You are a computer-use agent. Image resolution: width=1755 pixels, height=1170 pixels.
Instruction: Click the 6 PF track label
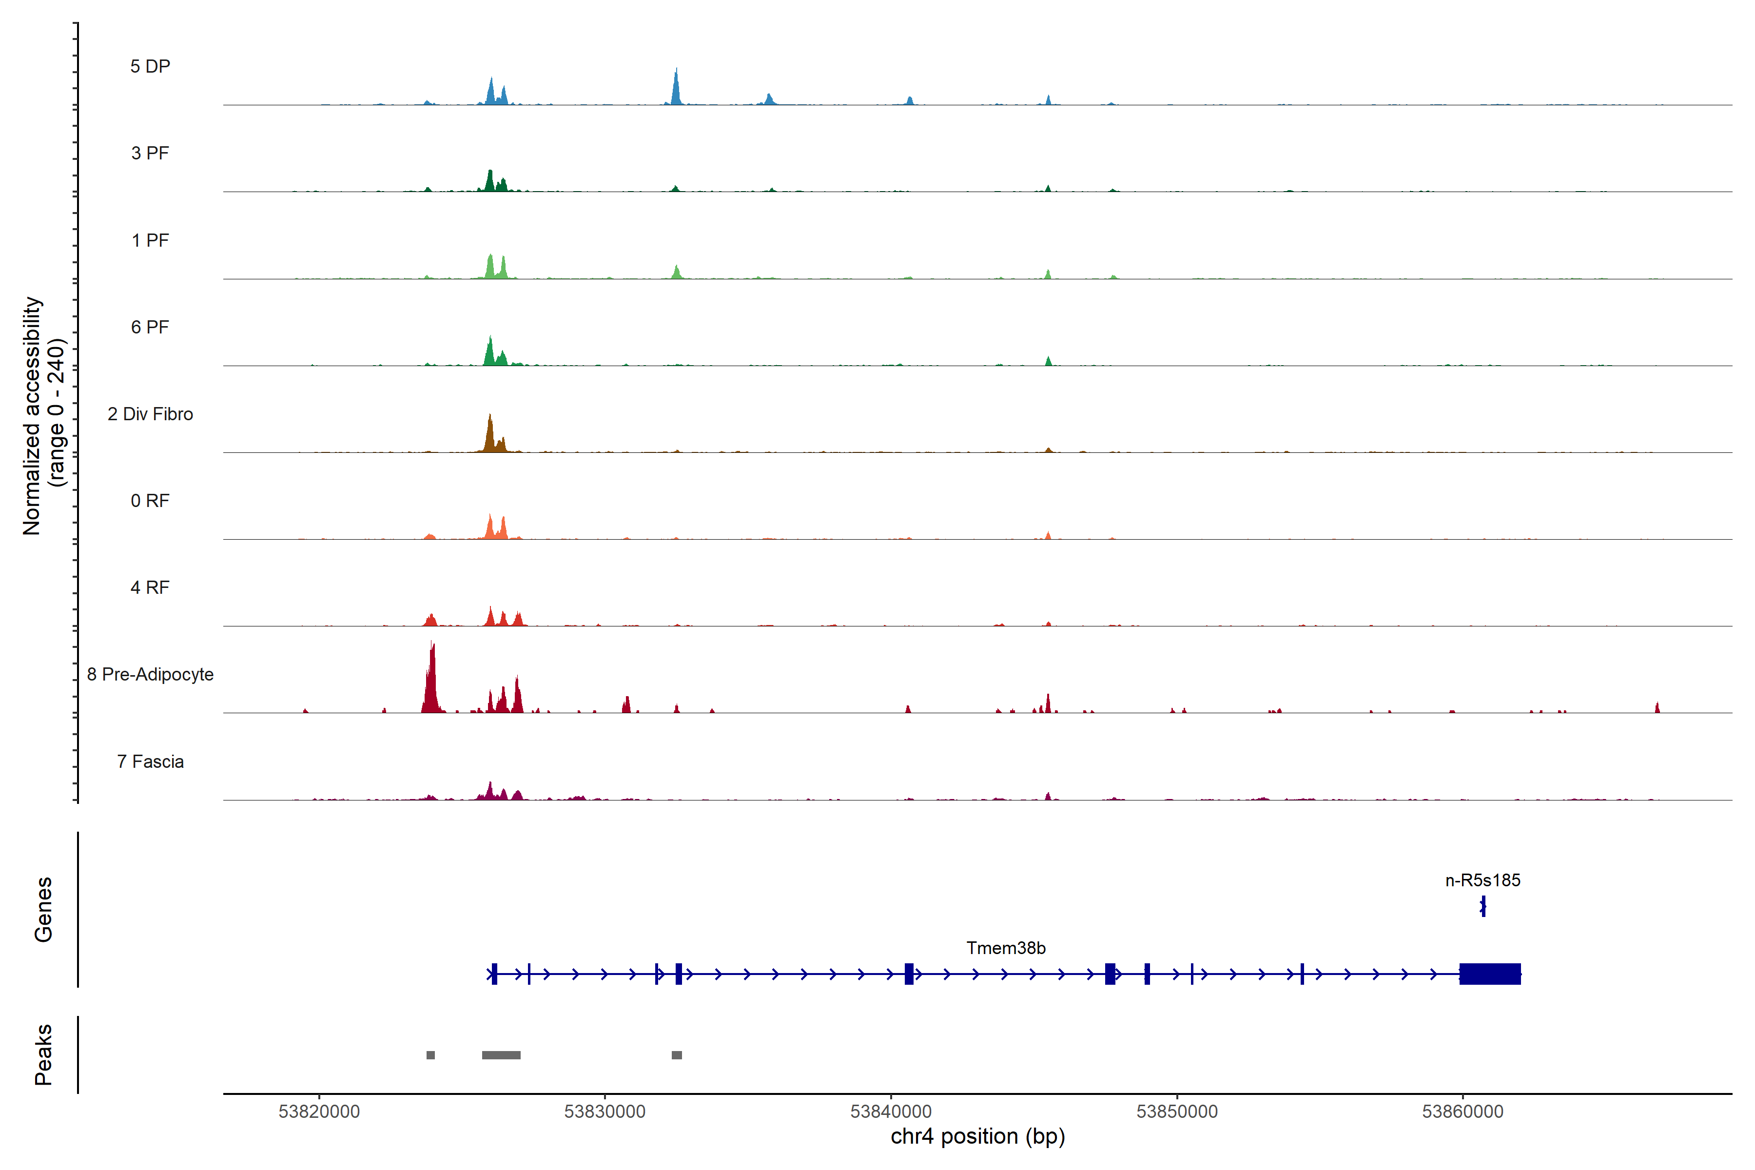150,327
